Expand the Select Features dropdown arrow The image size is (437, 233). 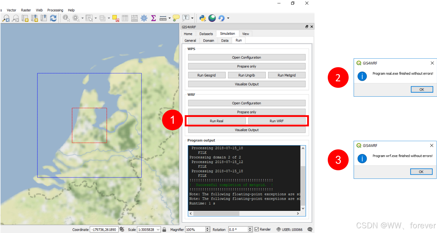96,18
